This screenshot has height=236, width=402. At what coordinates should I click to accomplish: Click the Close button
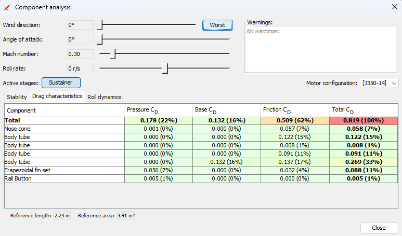[379, 228]
